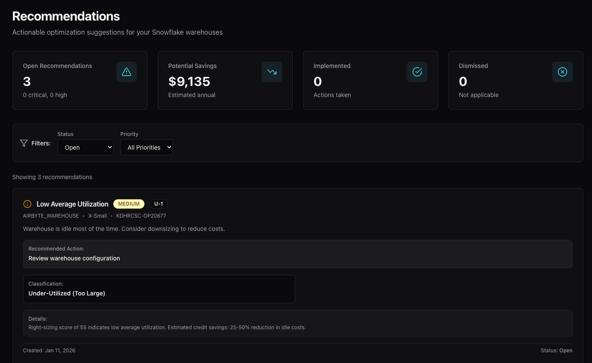
Task: Click the X circle icon in Dismissed card
Action: pyautogui.click(x=563, y=72)
